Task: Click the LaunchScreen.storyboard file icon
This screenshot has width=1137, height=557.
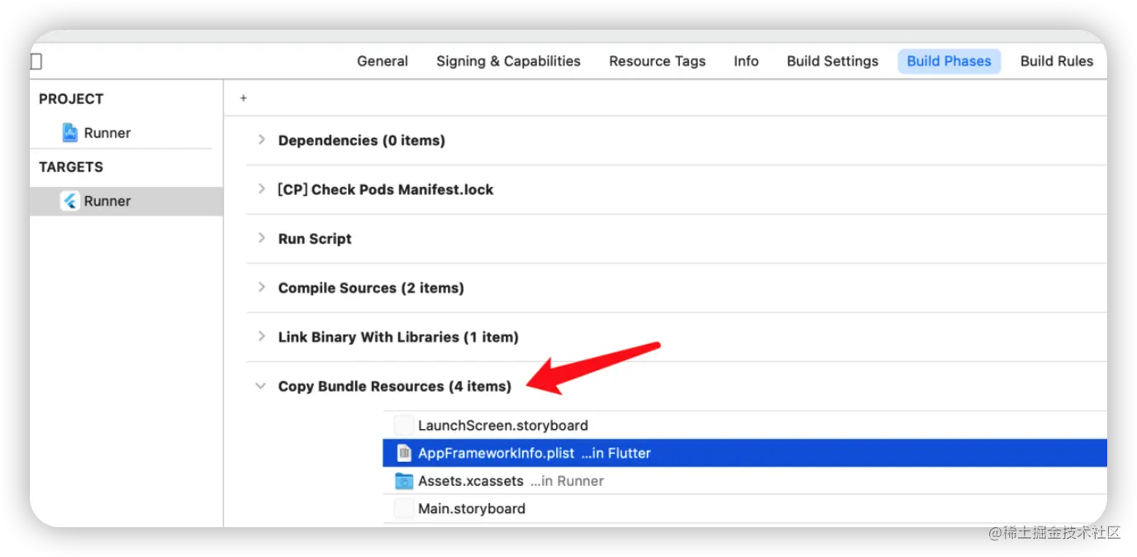Action: [403, 426]
